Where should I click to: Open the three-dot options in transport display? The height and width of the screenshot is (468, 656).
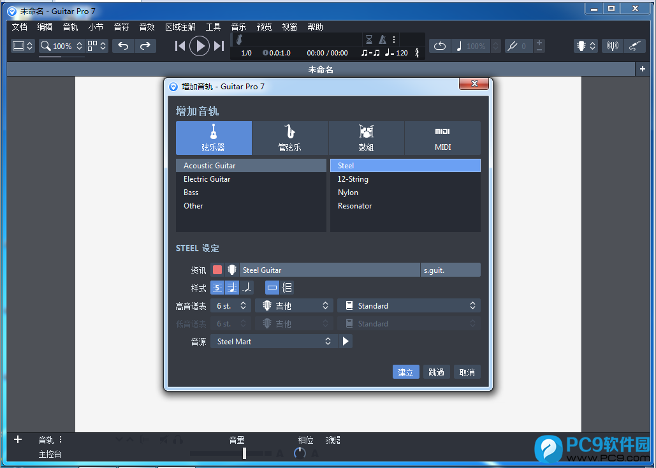(x=394, y=40)
